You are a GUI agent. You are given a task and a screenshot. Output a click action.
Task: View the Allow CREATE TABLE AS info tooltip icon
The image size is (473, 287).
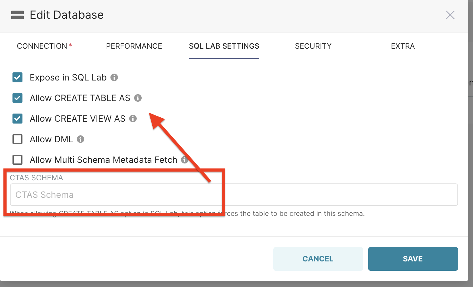(x=138, y=98)
